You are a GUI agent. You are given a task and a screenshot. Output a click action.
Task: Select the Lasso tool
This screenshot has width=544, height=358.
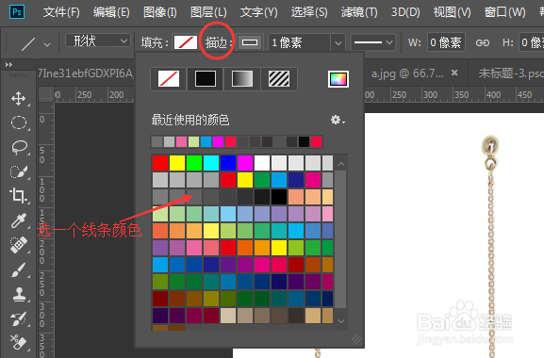pos(19,147)
